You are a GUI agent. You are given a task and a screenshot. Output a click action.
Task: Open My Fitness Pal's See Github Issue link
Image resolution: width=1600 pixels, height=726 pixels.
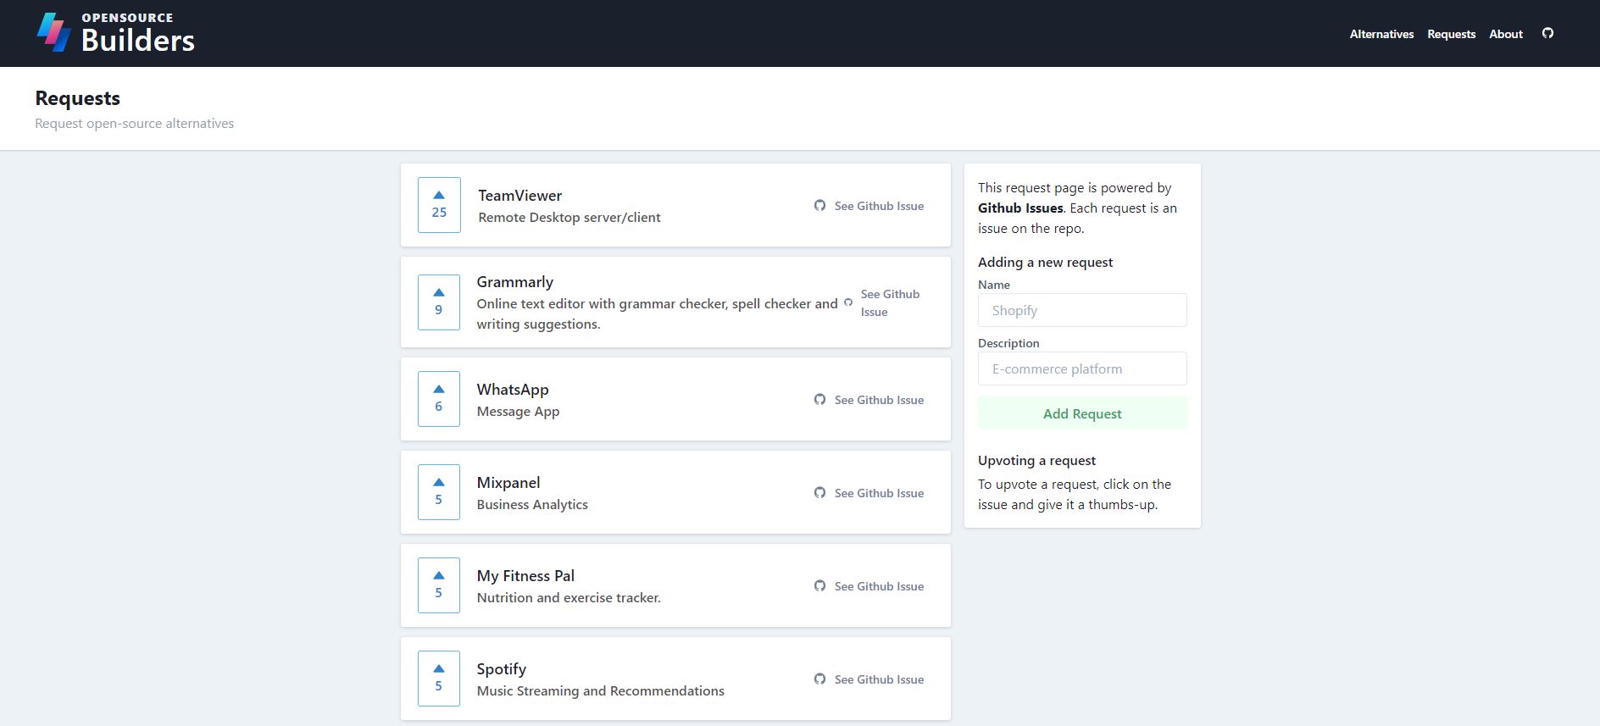coord(879,586)
